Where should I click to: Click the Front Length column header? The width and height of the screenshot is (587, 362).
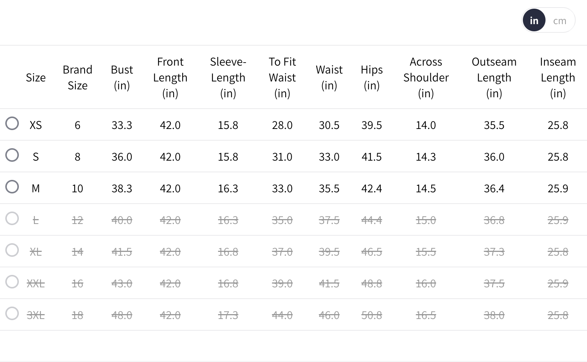coord(170,77)
